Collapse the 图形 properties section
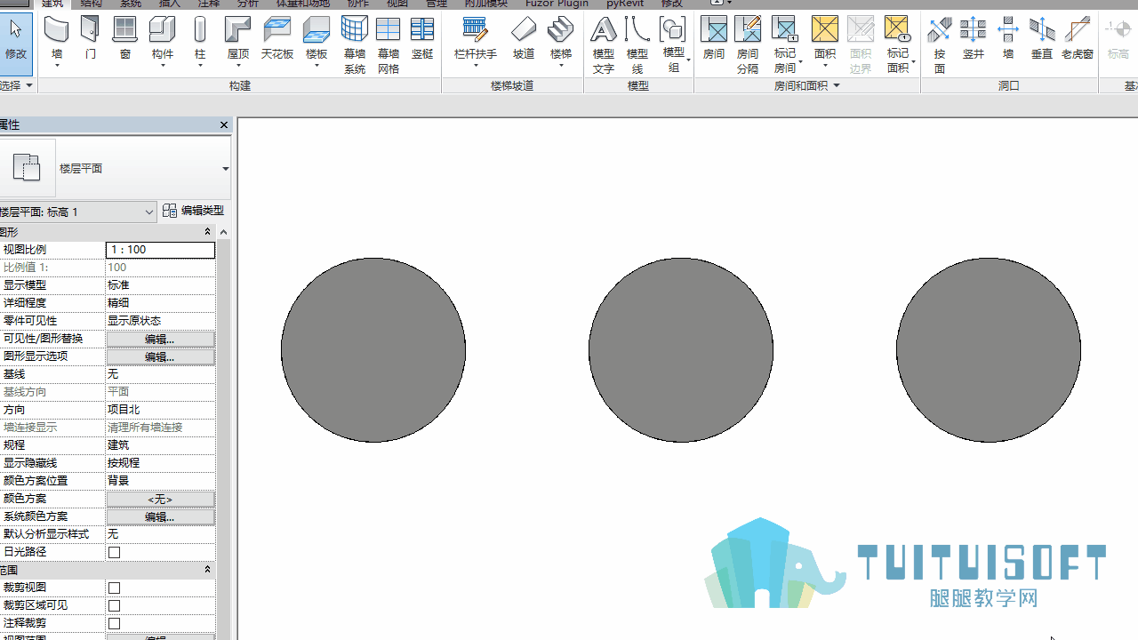The image size is (1138, 640). point(207,232)
